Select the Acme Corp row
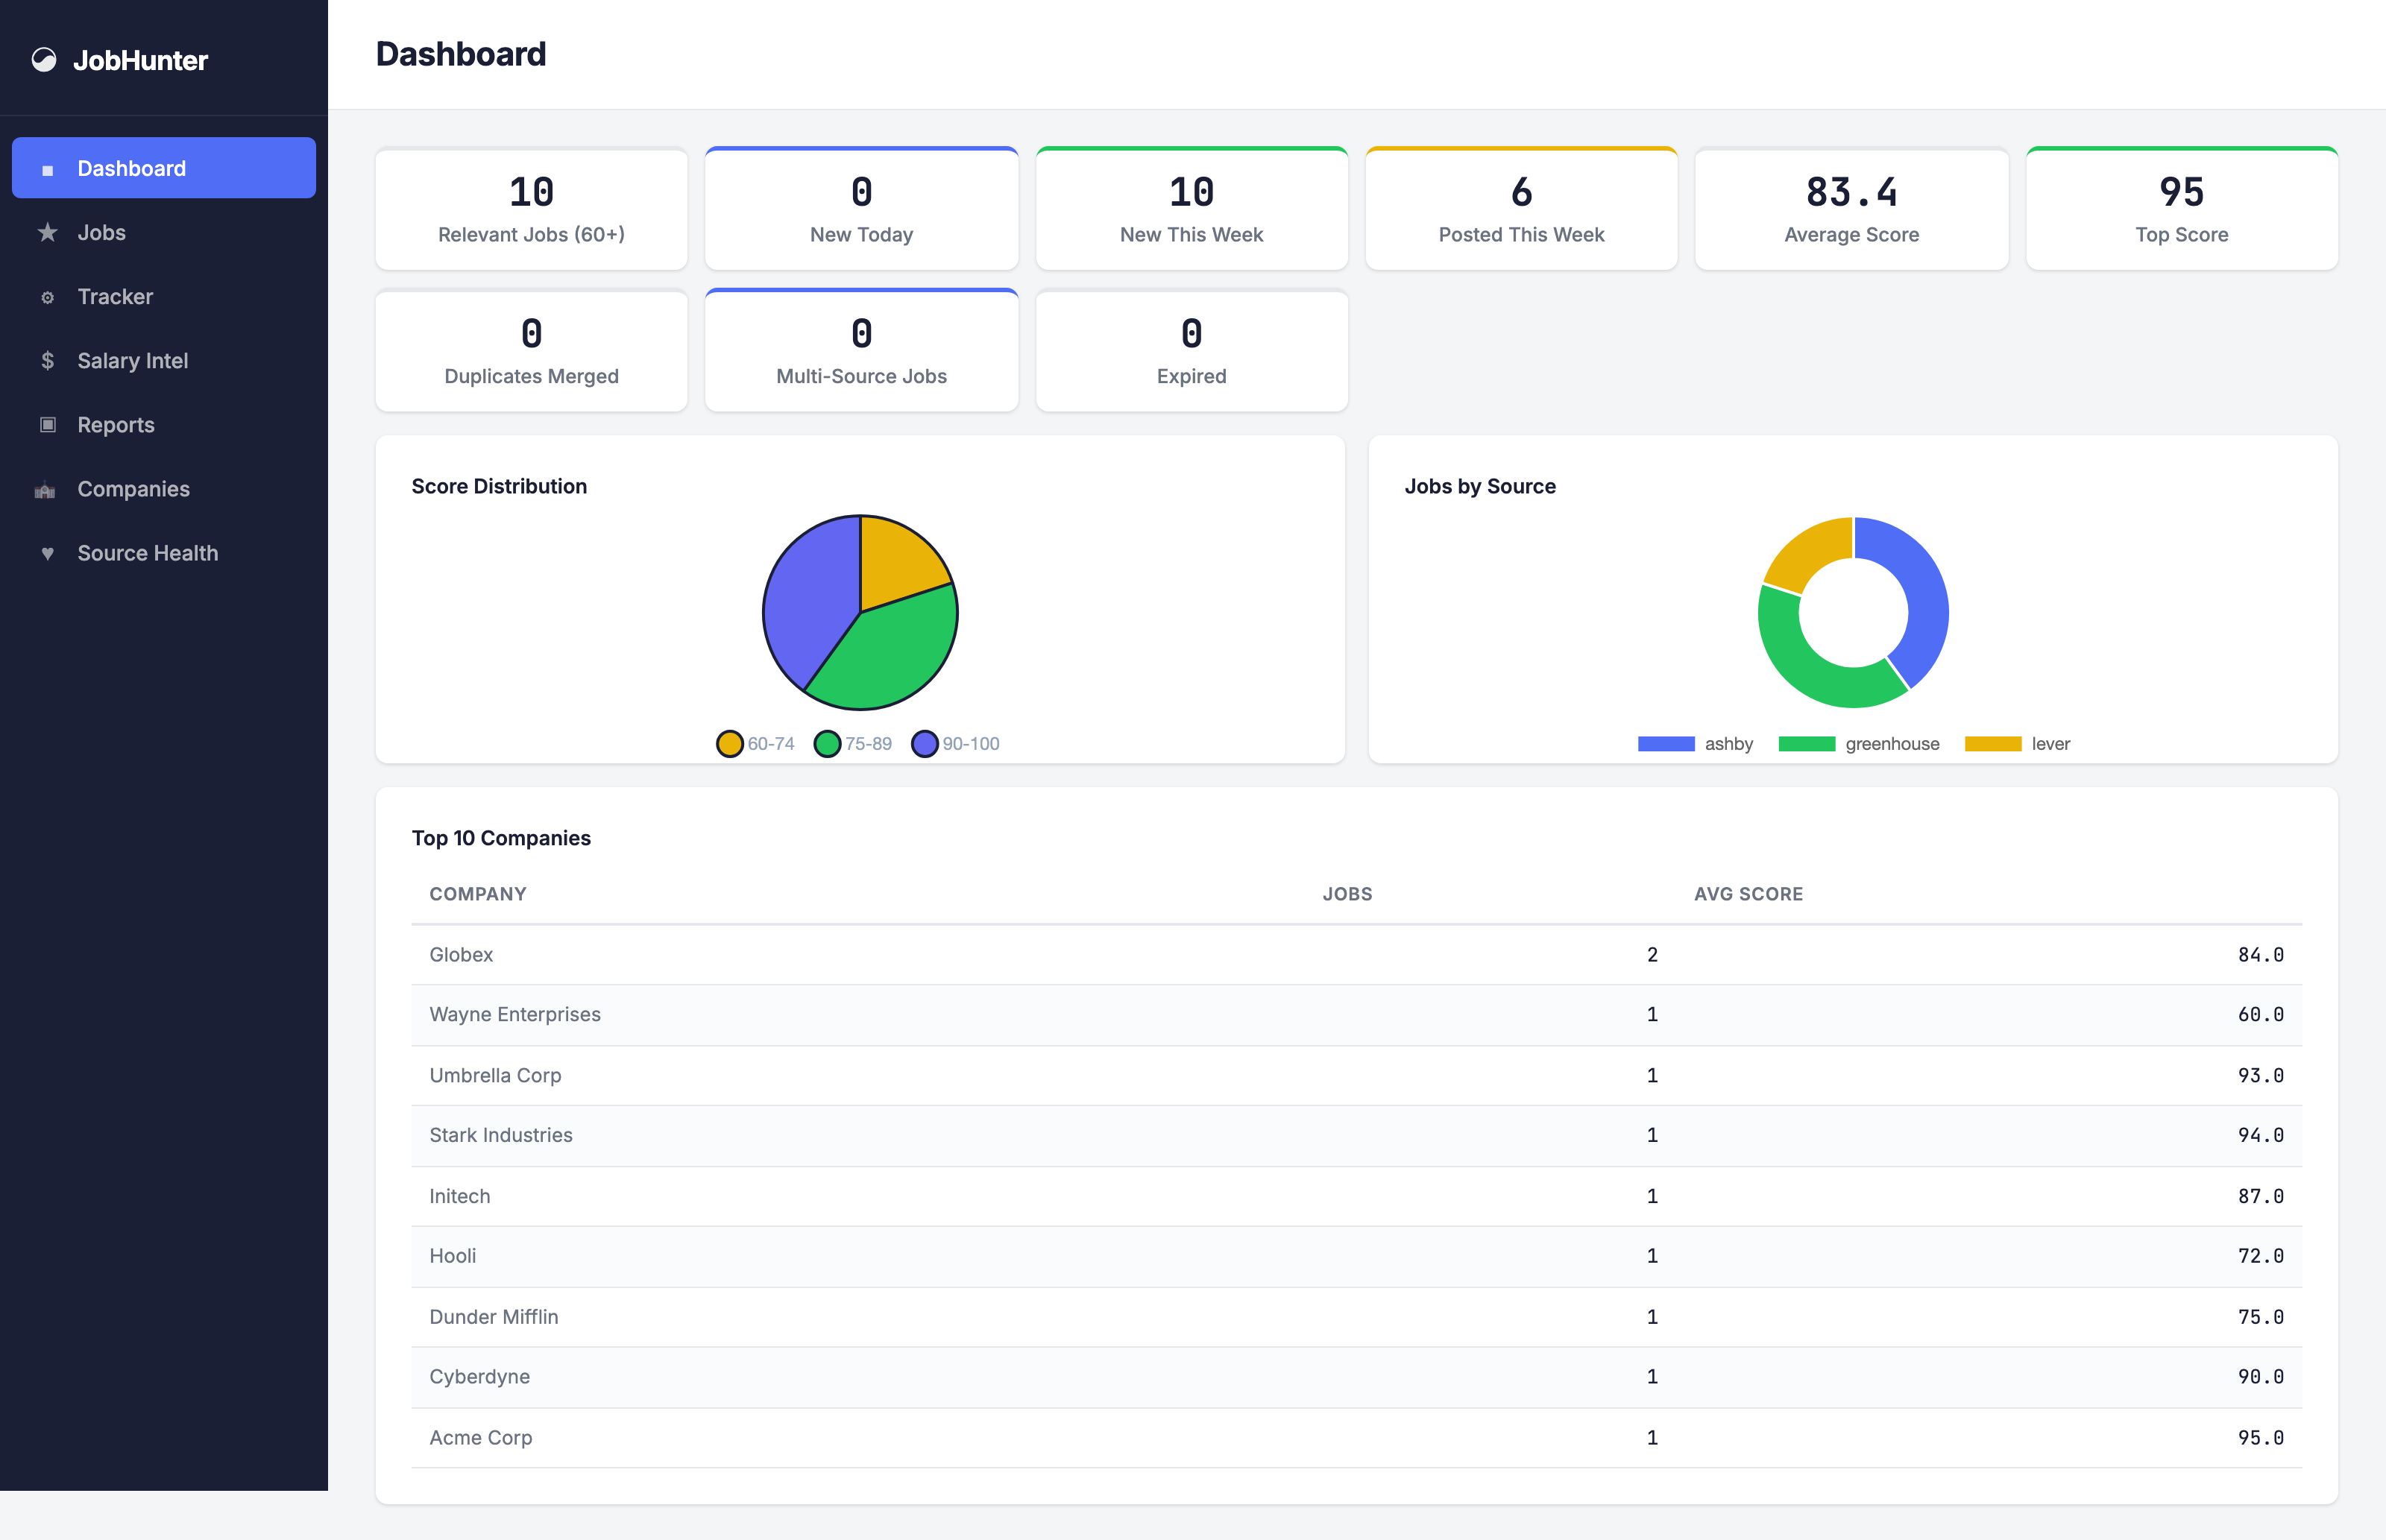The image size is (2386, 1540). click(x=1356, y=1439)
